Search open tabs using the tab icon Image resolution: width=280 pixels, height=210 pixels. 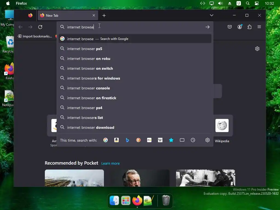click(x=182, y=140)
